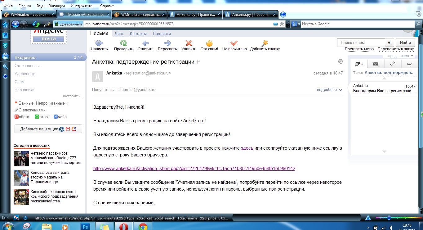Collapse the thread with the upward triangle
Viewport: 423px width, 230px height.
(384, 78)
